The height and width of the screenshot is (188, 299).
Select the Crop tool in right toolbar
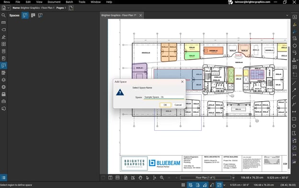pos(294,74)
